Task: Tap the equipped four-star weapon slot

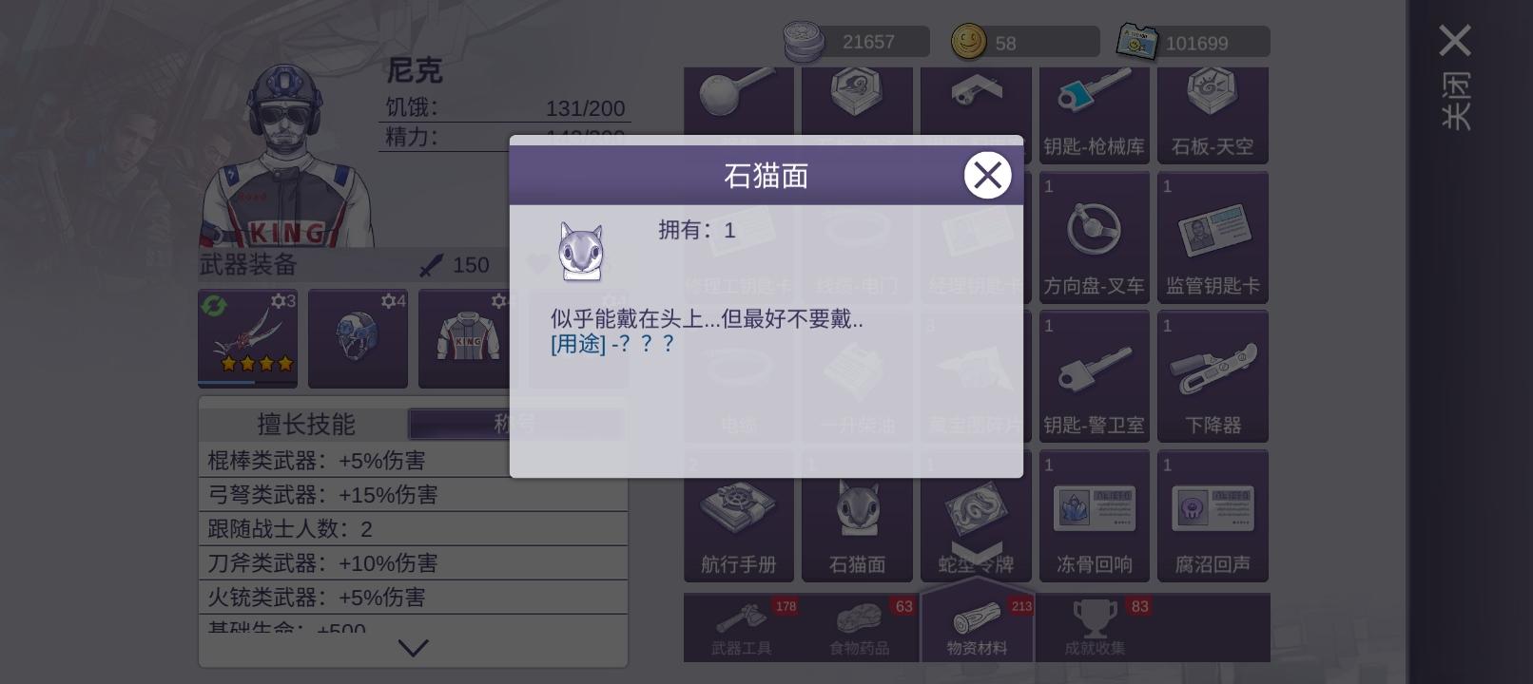Action: click(x=247, y=338)
